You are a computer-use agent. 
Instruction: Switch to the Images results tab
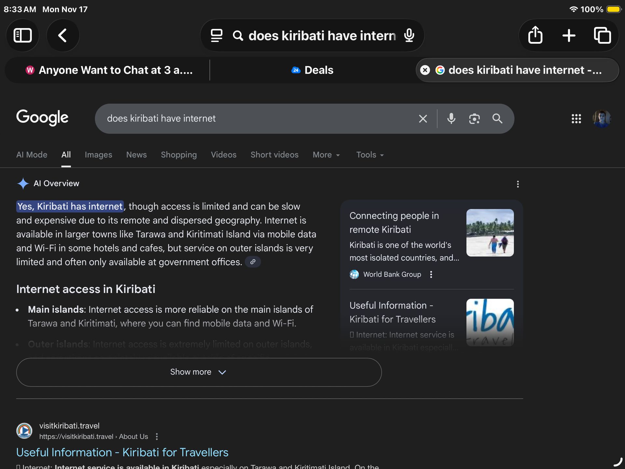(98, 155)
